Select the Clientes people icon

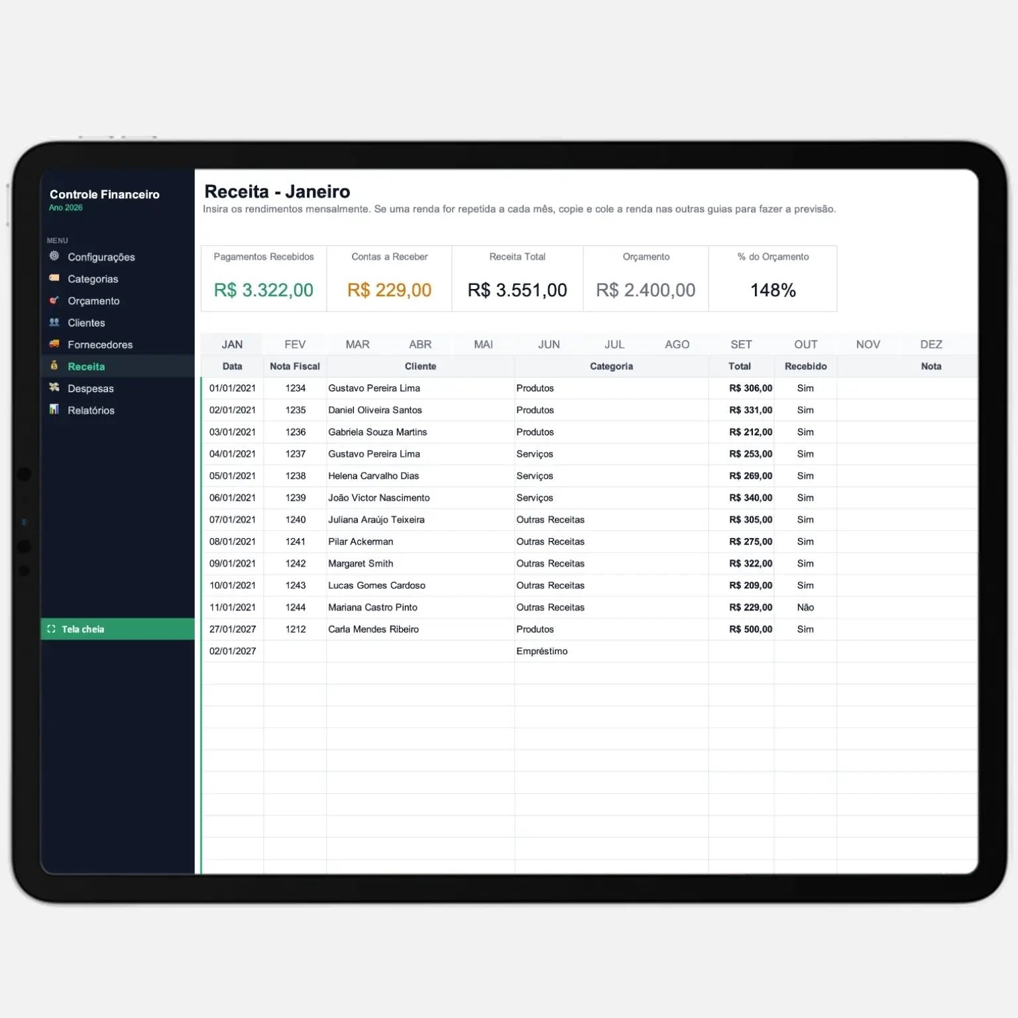(54, 321)
